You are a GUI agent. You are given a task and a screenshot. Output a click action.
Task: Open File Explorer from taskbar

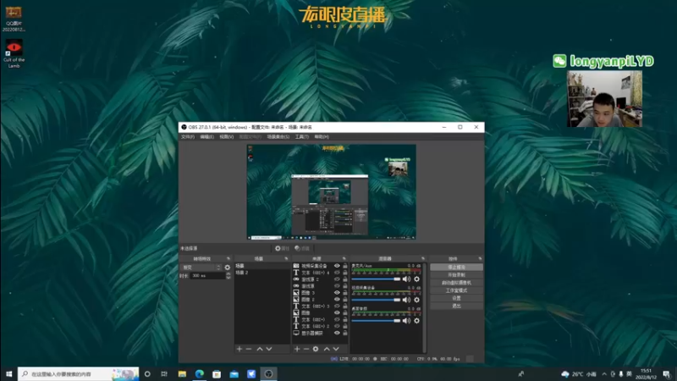coord(182,373)
